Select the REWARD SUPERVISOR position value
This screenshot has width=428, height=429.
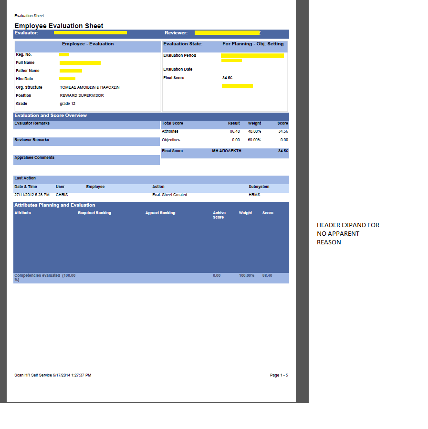[x=82, y=95]
